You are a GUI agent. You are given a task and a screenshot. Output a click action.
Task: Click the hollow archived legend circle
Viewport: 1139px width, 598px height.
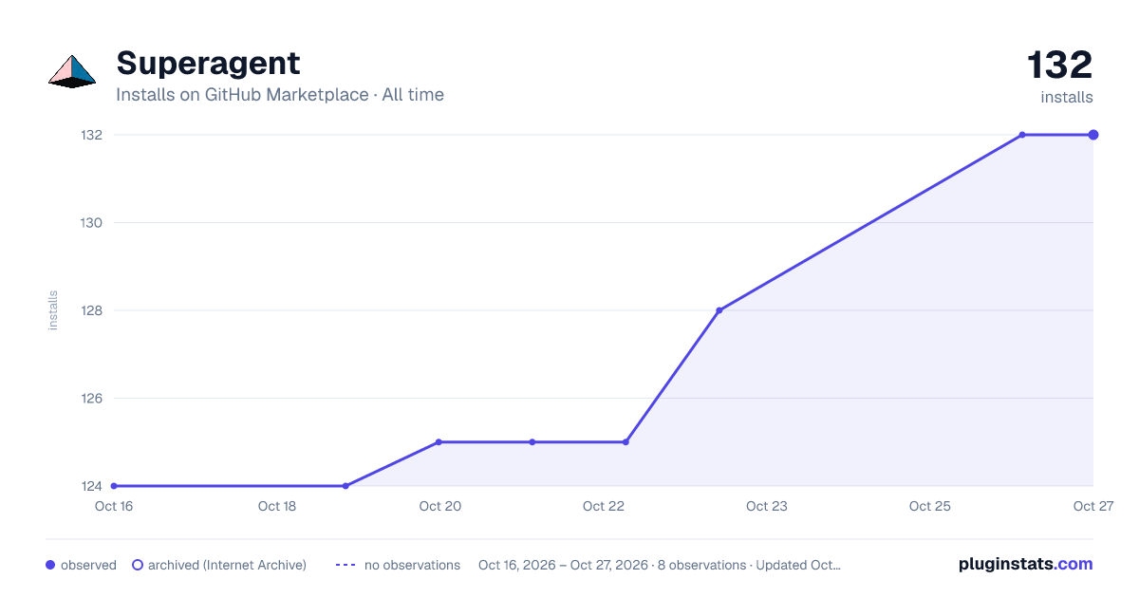coord(137,565)
